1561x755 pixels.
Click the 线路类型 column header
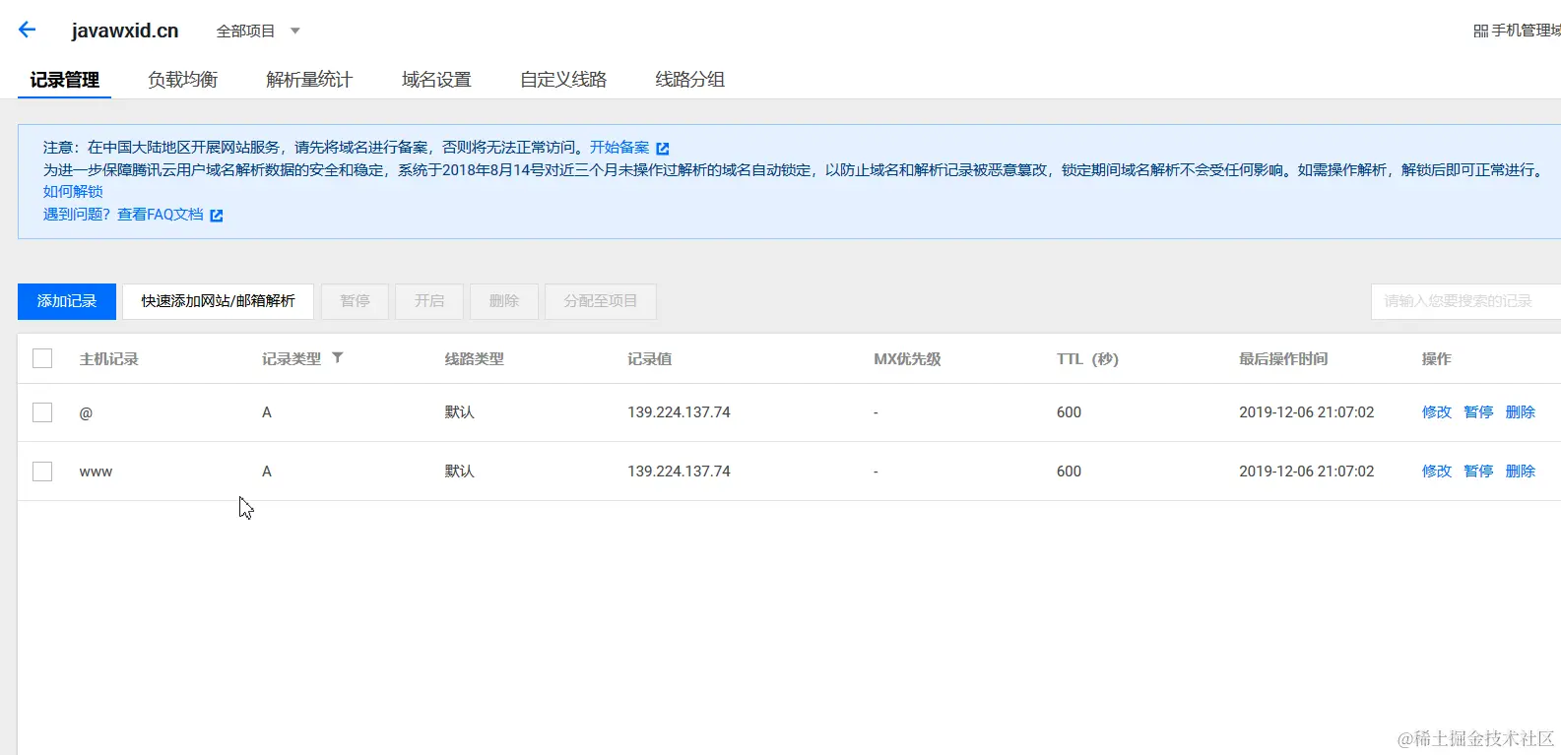tap(475, 359)
